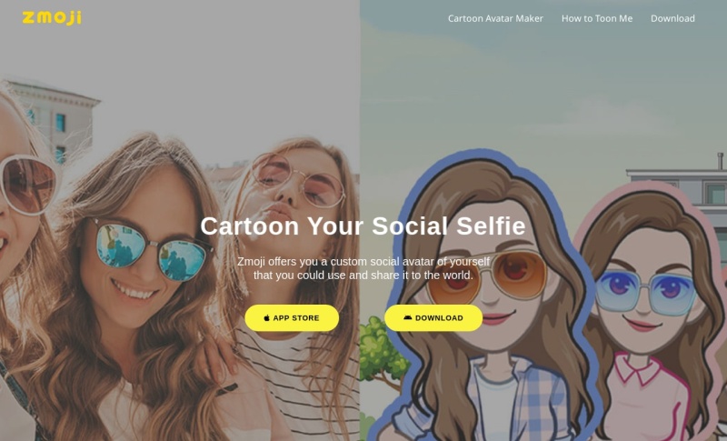The image size is (727, 441).
Task: Open the Cartoon Avatar Maker menu item
Action: (x=495, y=18)
